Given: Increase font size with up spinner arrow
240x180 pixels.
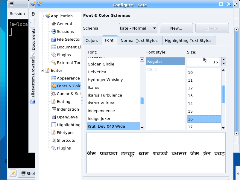Looking at the screenshot, I should pos(224,60).
